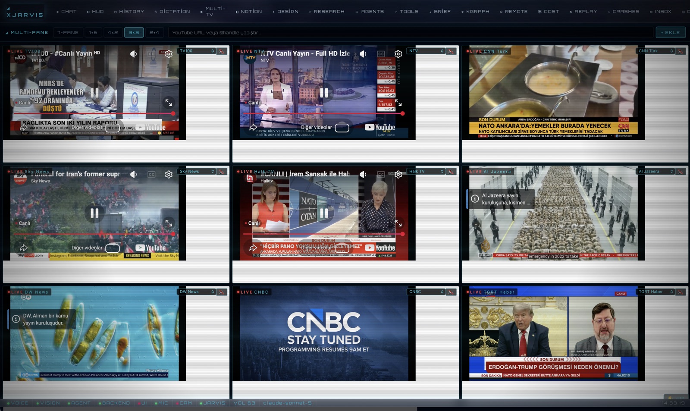The height and width of the screenshot is (411, 690).
Task: Open settings gear on the Sky News player
Action: coord(169,174)
